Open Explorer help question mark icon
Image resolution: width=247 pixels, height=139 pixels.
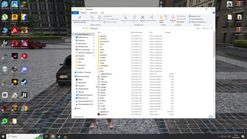click(x=213, y=13)
